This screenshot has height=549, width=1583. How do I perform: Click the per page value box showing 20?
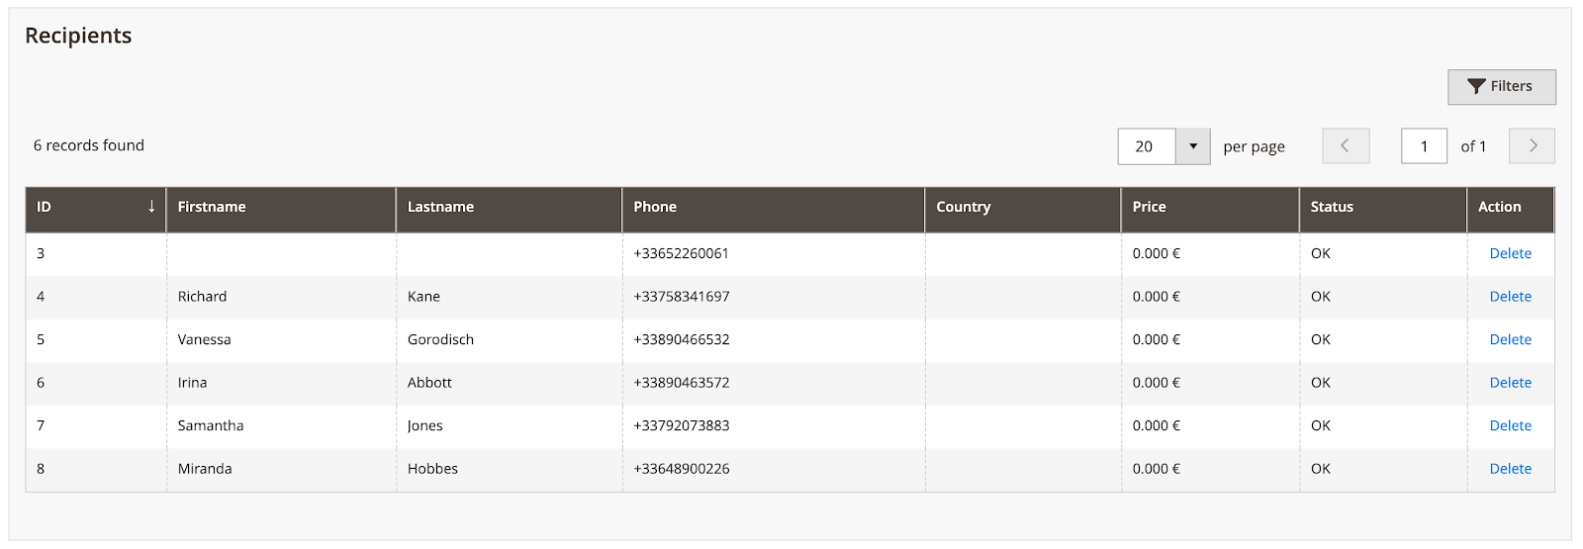(x=1147, y=146)
